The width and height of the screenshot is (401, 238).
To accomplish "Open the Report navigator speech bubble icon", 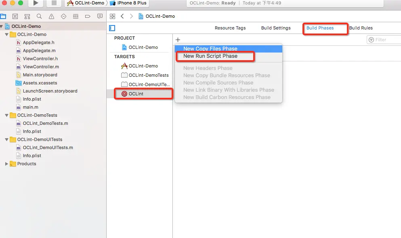I will (100, 17).
